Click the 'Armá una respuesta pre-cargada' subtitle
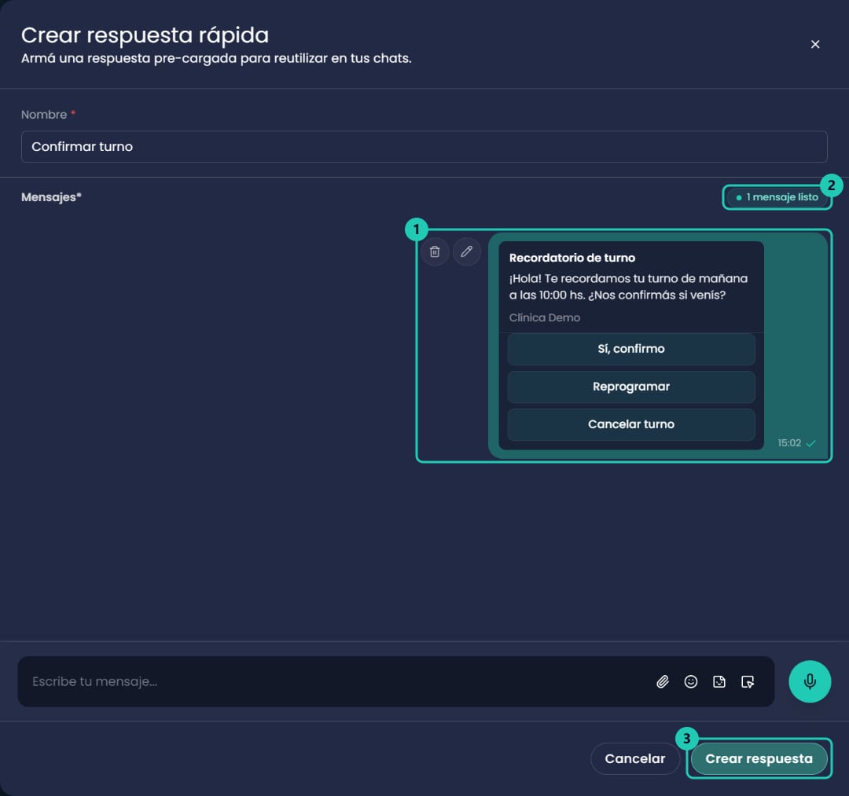Screen dimensions: 849x796 tap(217, 58)
